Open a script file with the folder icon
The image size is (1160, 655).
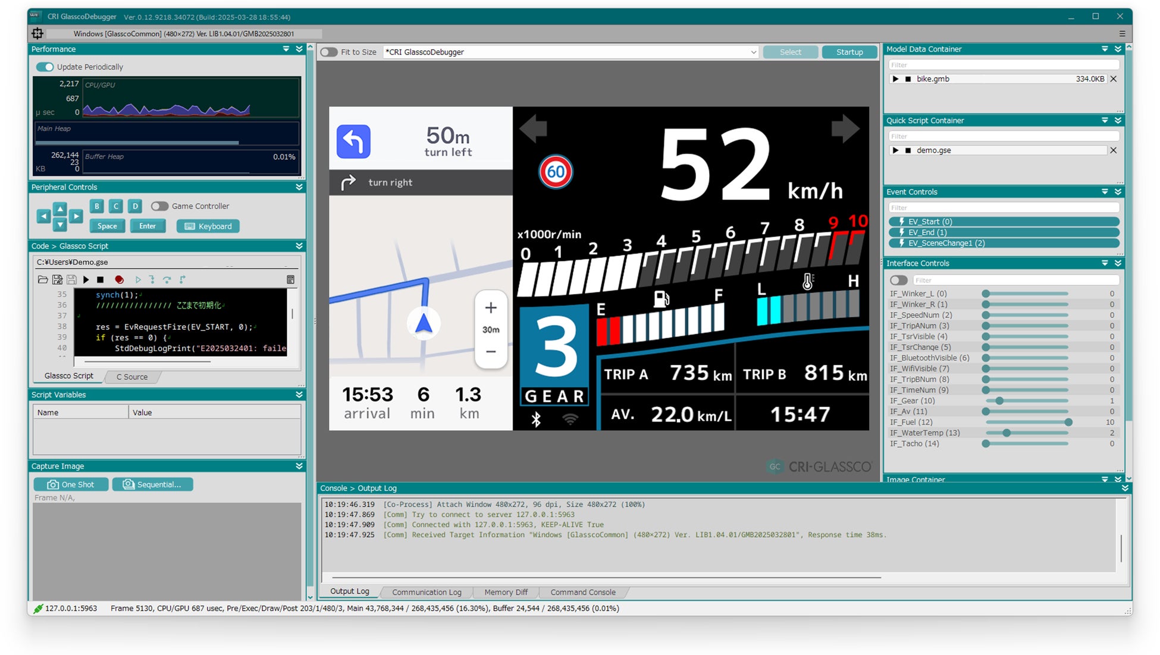point(42,279)
